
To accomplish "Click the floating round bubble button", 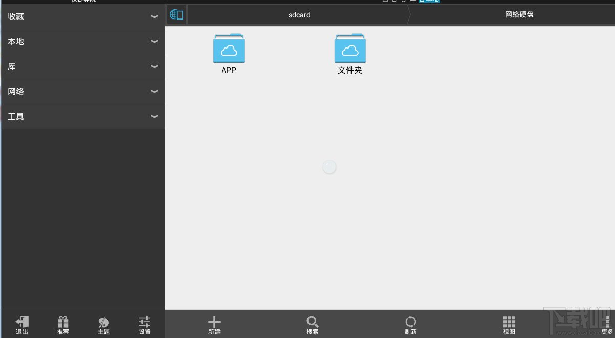I will click(330, 166).
